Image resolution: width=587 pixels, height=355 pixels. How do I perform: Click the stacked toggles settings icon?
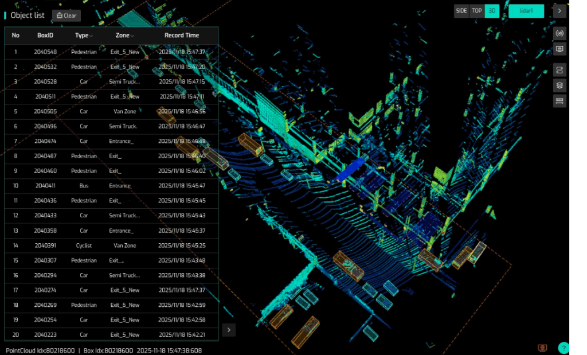pos(560,70)
